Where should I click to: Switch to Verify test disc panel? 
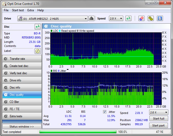coord(22,73)
